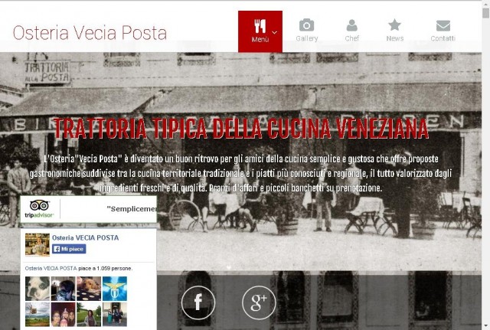Select the News menu label
This screenshot has height=330, width=490.
tap(395, 38)
